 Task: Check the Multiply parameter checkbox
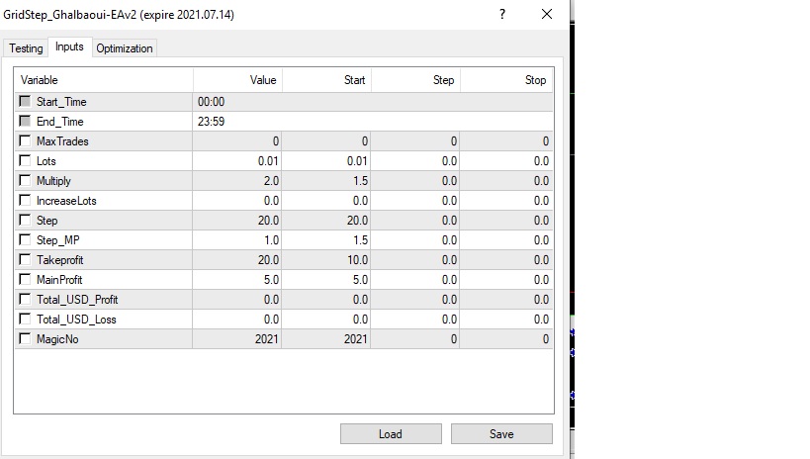(x=25, y=181)
